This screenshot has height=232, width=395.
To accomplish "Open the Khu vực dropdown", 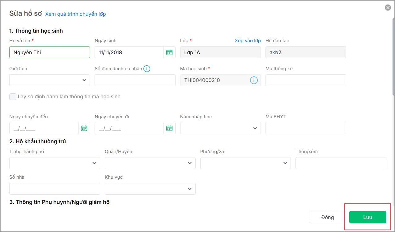I will pos(150,189).
